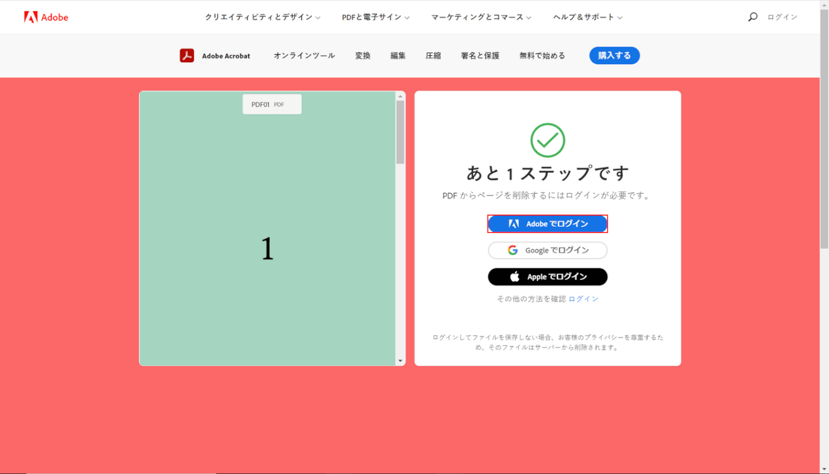Click the preview panel scrollbar thumb
This screenshot has height=474, width=829.
pos(400,132)
